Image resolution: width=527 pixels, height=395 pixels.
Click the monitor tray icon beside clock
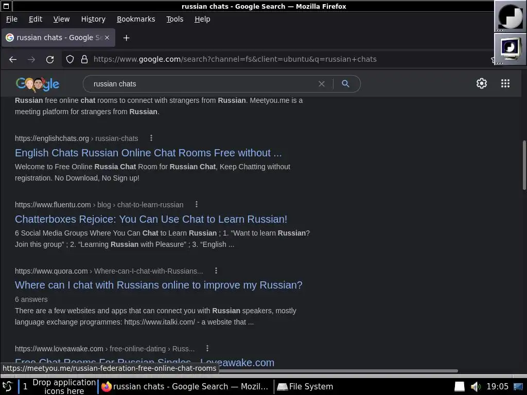pyautogui.click(x=518, y=387)
